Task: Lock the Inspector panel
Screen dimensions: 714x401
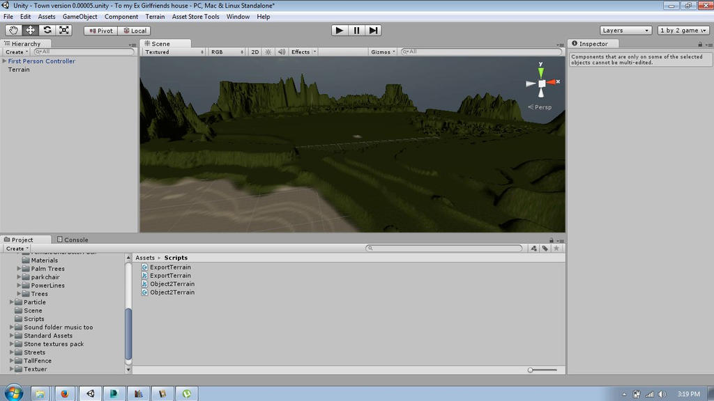Action: [x=700, y=44]
